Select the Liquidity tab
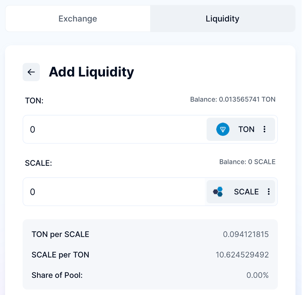Image resolution: width=302 pixels, height=295 pixels. 222,19
